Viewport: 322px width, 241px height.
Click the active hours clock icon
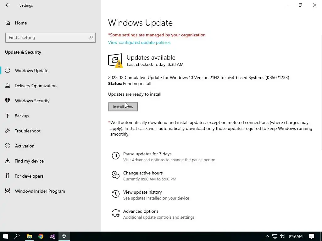pos(116,175)
